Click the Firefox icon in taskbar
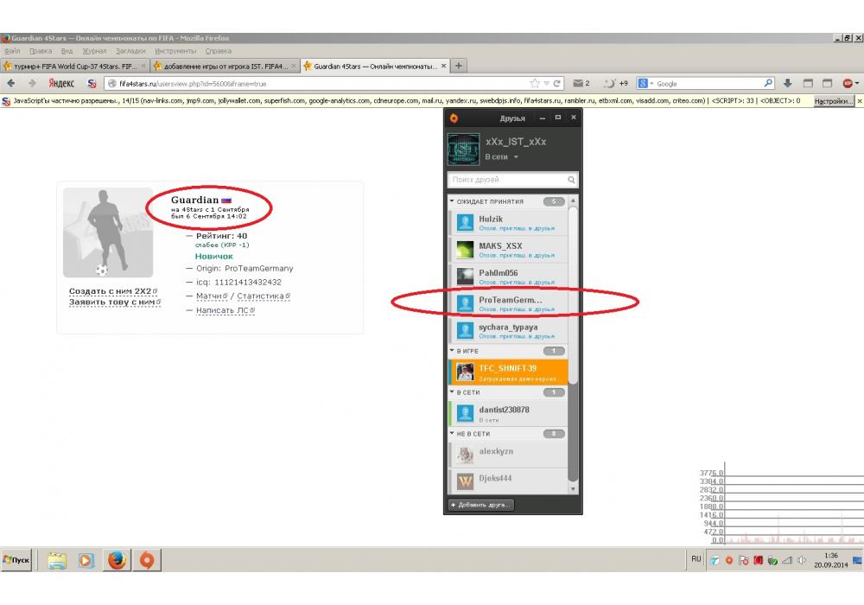The width and height of the screenshot is (864, 605). point(117,560)
